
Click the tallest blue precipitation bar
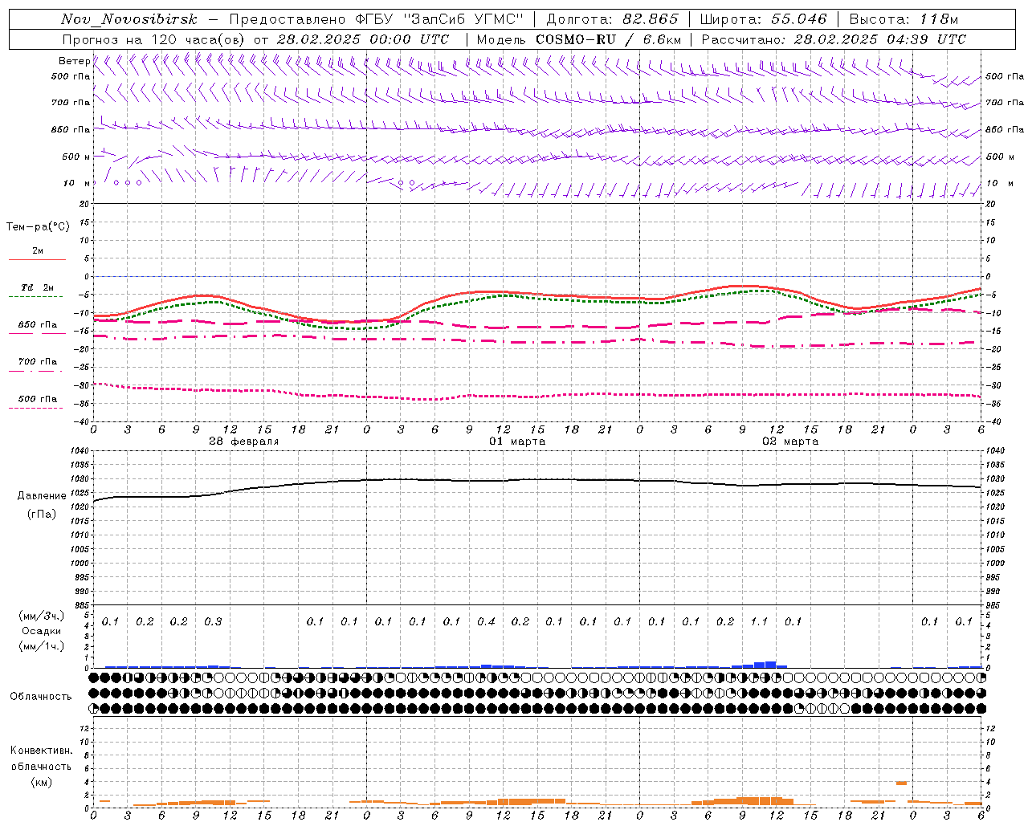click(771, 665)
